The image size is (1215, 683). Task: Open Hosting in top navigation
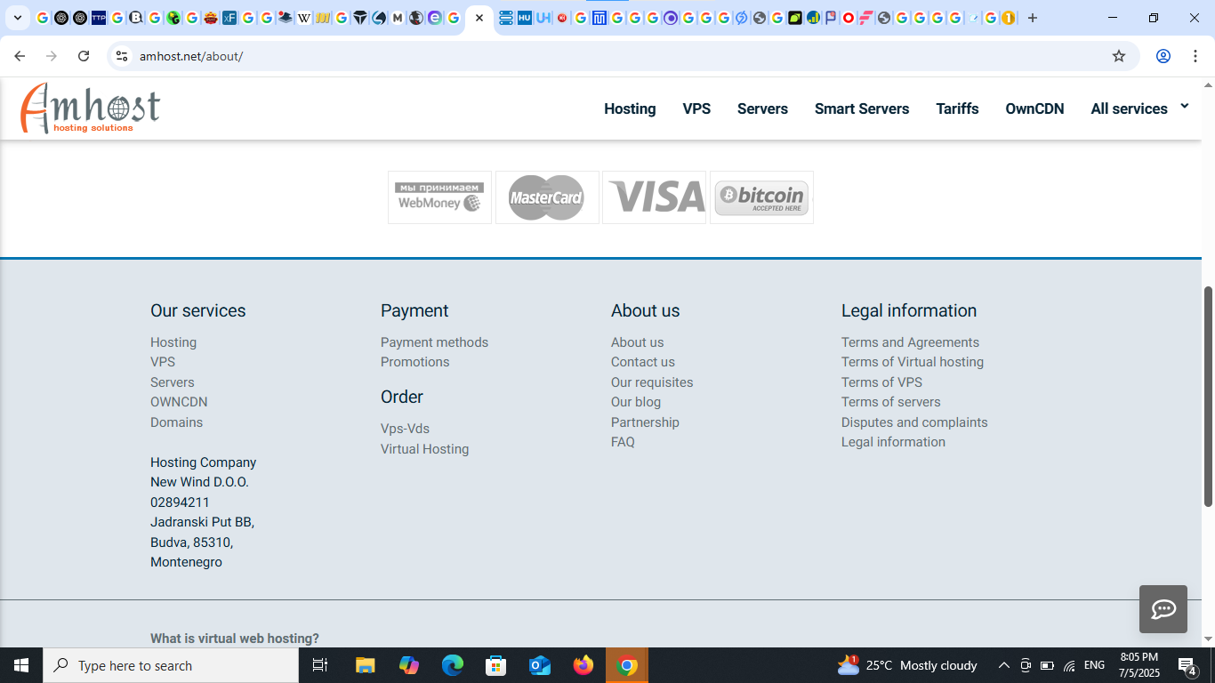coord(630,108)
